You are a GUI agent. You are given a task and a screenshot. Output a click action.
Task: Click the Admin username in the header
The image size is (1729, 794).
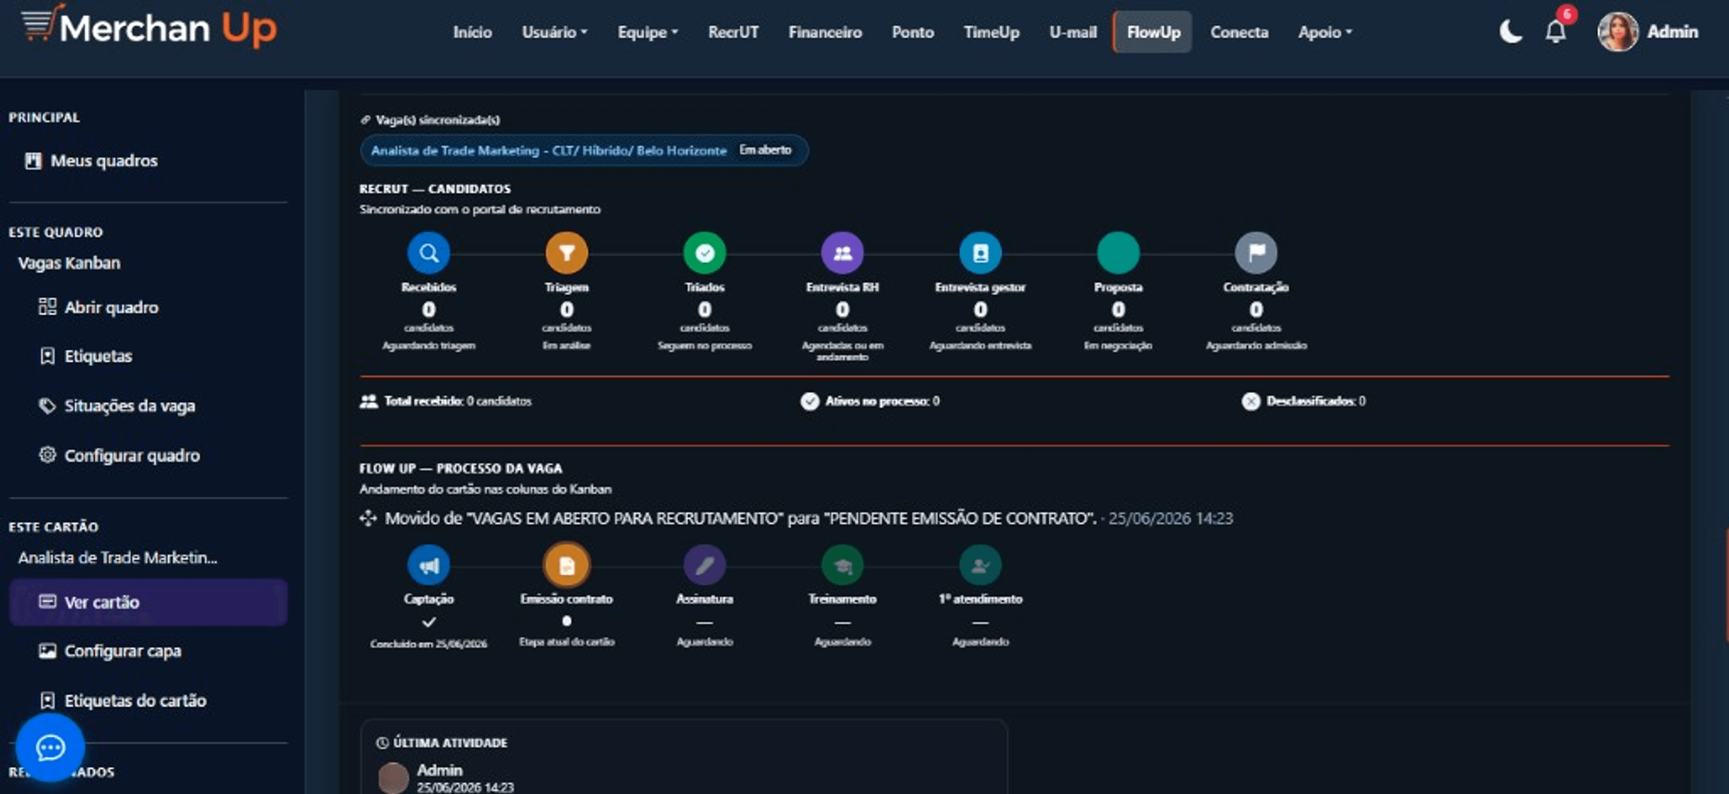point(1673,32)
